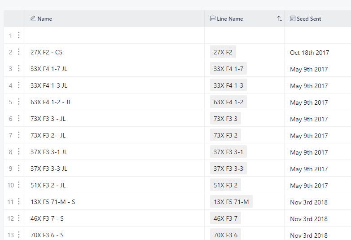Open the linked record 70X F3 6
The height and width of the screenshot is (240, 351).
click(225, 235)
